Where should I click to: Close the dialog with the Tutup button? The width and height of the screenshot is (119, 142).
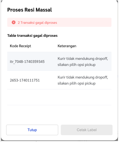tap(32, 130)
